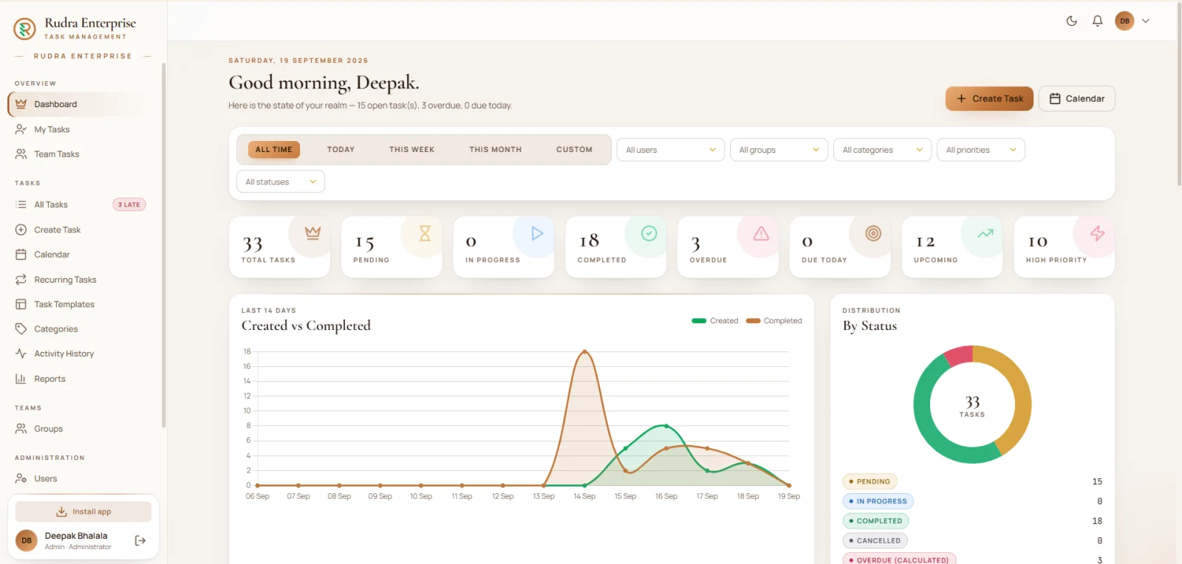
Task: Open the All categories dropdown
Action: coord(882,150)
